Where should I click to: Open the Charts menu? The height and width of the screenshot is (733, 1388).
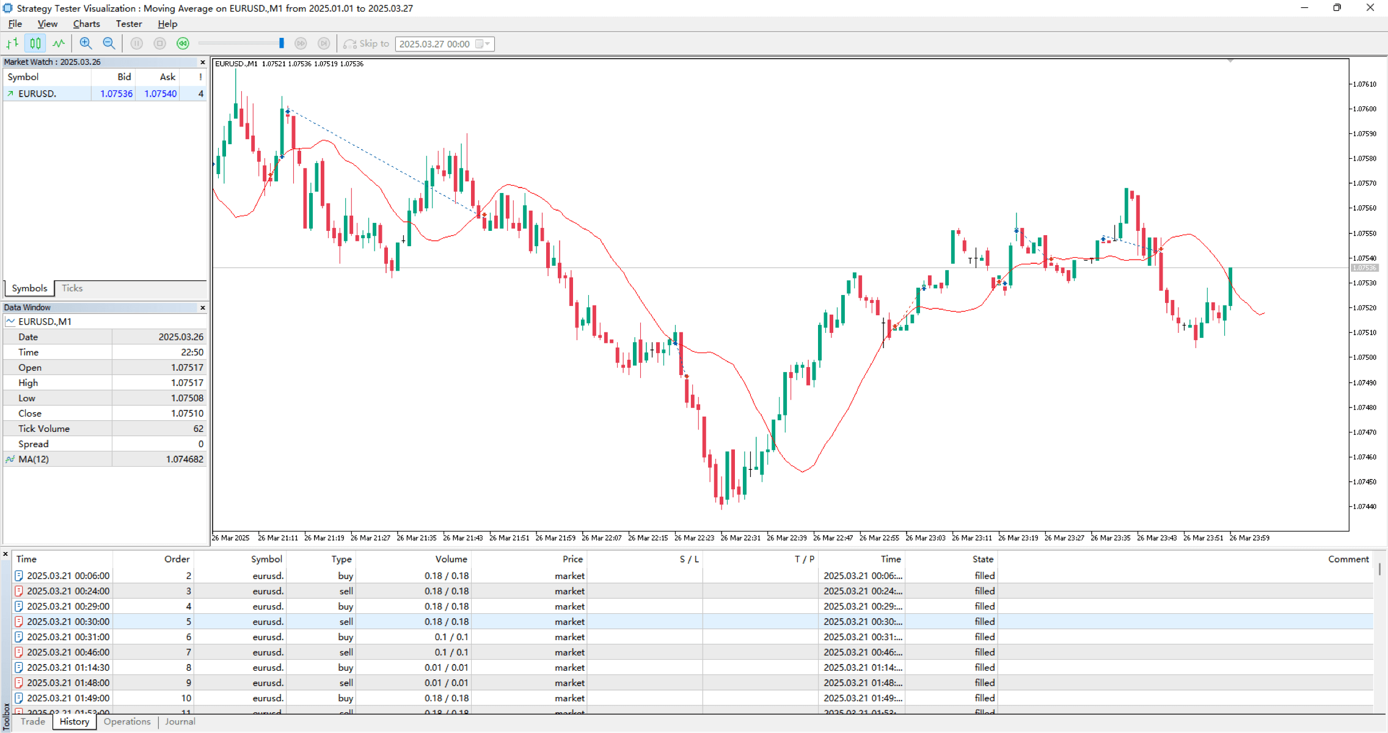pyautogui.click(x=86, y=24)
